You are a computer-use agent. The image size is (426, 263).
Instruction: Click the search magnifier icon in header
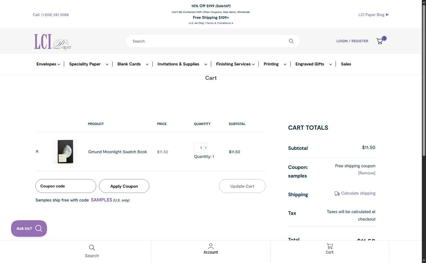[291, 41]
